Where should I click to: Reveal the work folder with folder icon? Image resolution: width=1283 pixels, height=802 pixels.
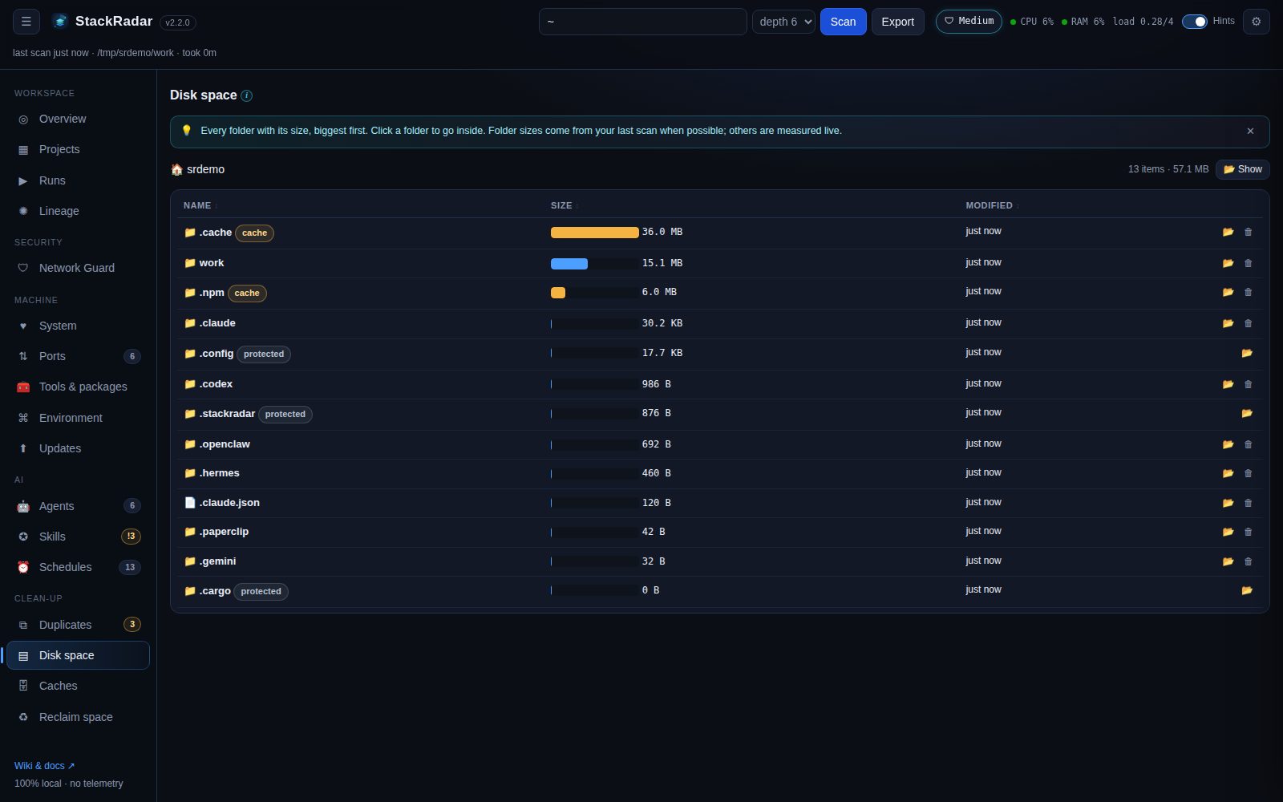click(x=1228, y=263)
